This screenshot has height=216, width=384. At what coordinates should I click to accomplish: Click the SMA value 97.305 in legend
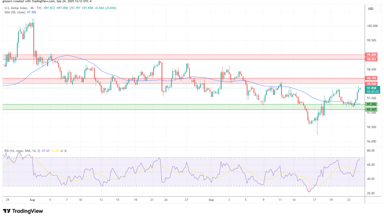click(32, 13)
